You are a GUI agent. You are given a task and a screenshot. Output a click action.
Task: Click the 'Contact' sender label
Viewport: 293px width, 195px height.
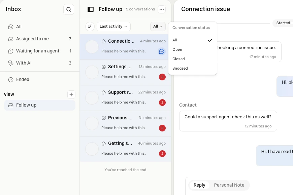click(x=188, y=105)
